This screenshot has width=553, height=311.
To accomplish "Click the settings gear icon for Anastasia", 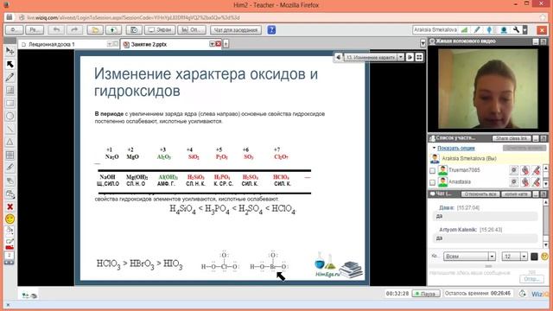I will pos(514,182).
